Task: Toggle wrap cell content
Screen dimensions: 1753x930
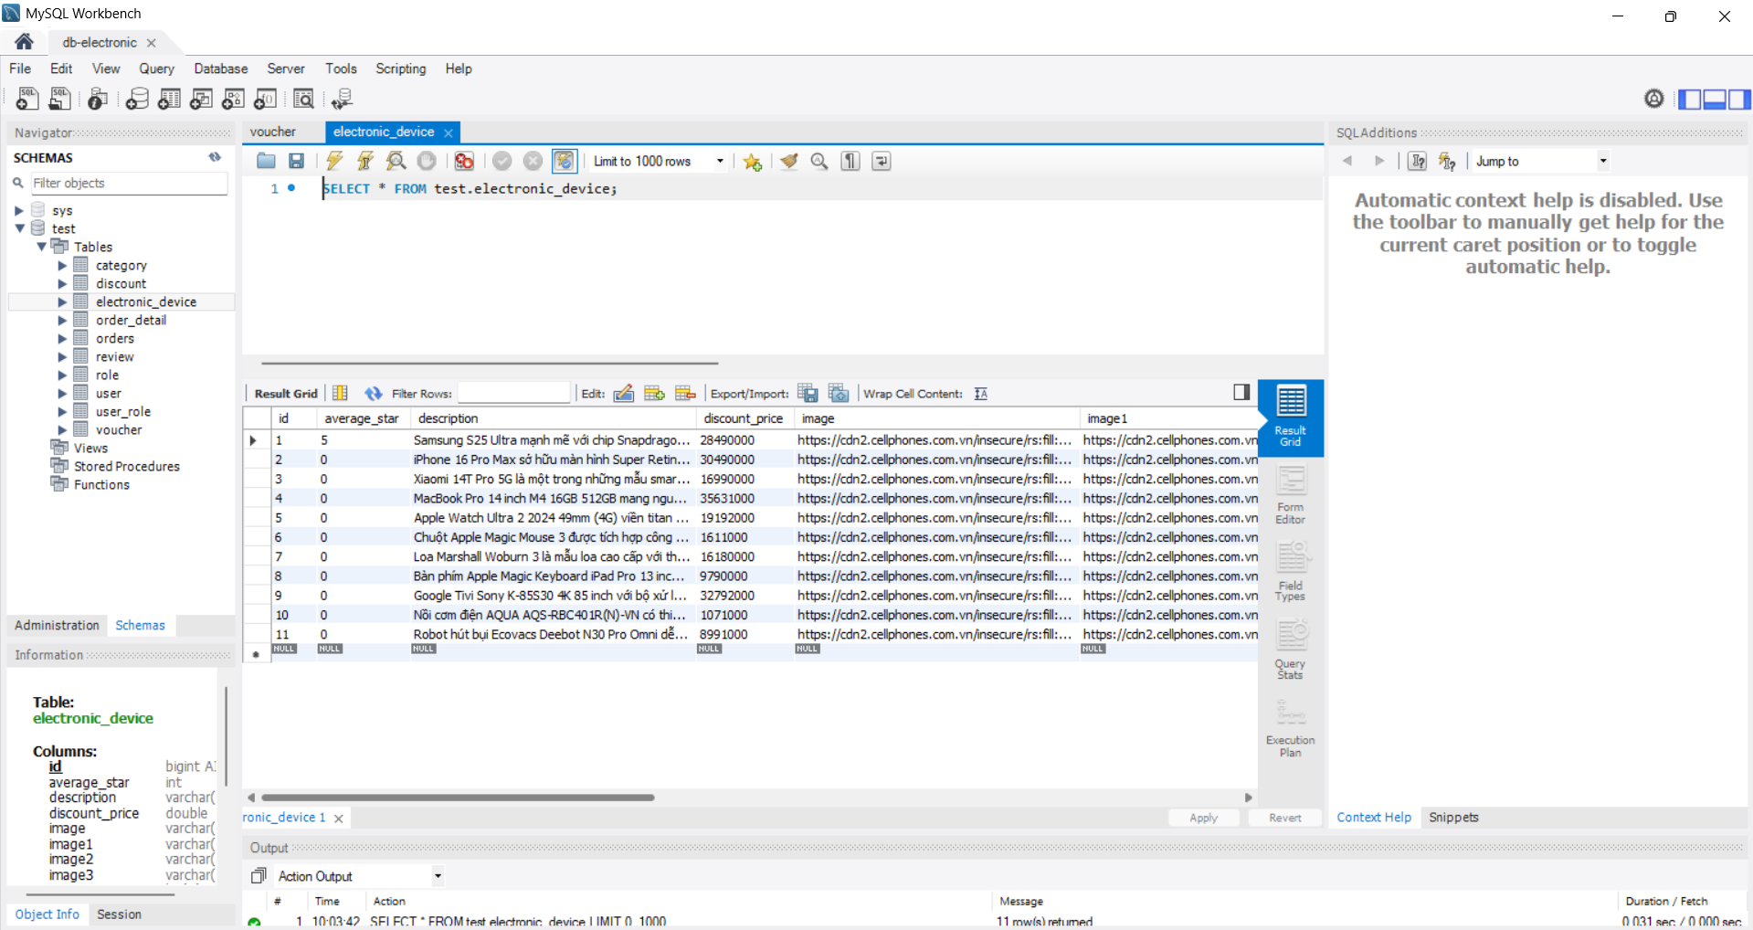Action: pos(980,393)
